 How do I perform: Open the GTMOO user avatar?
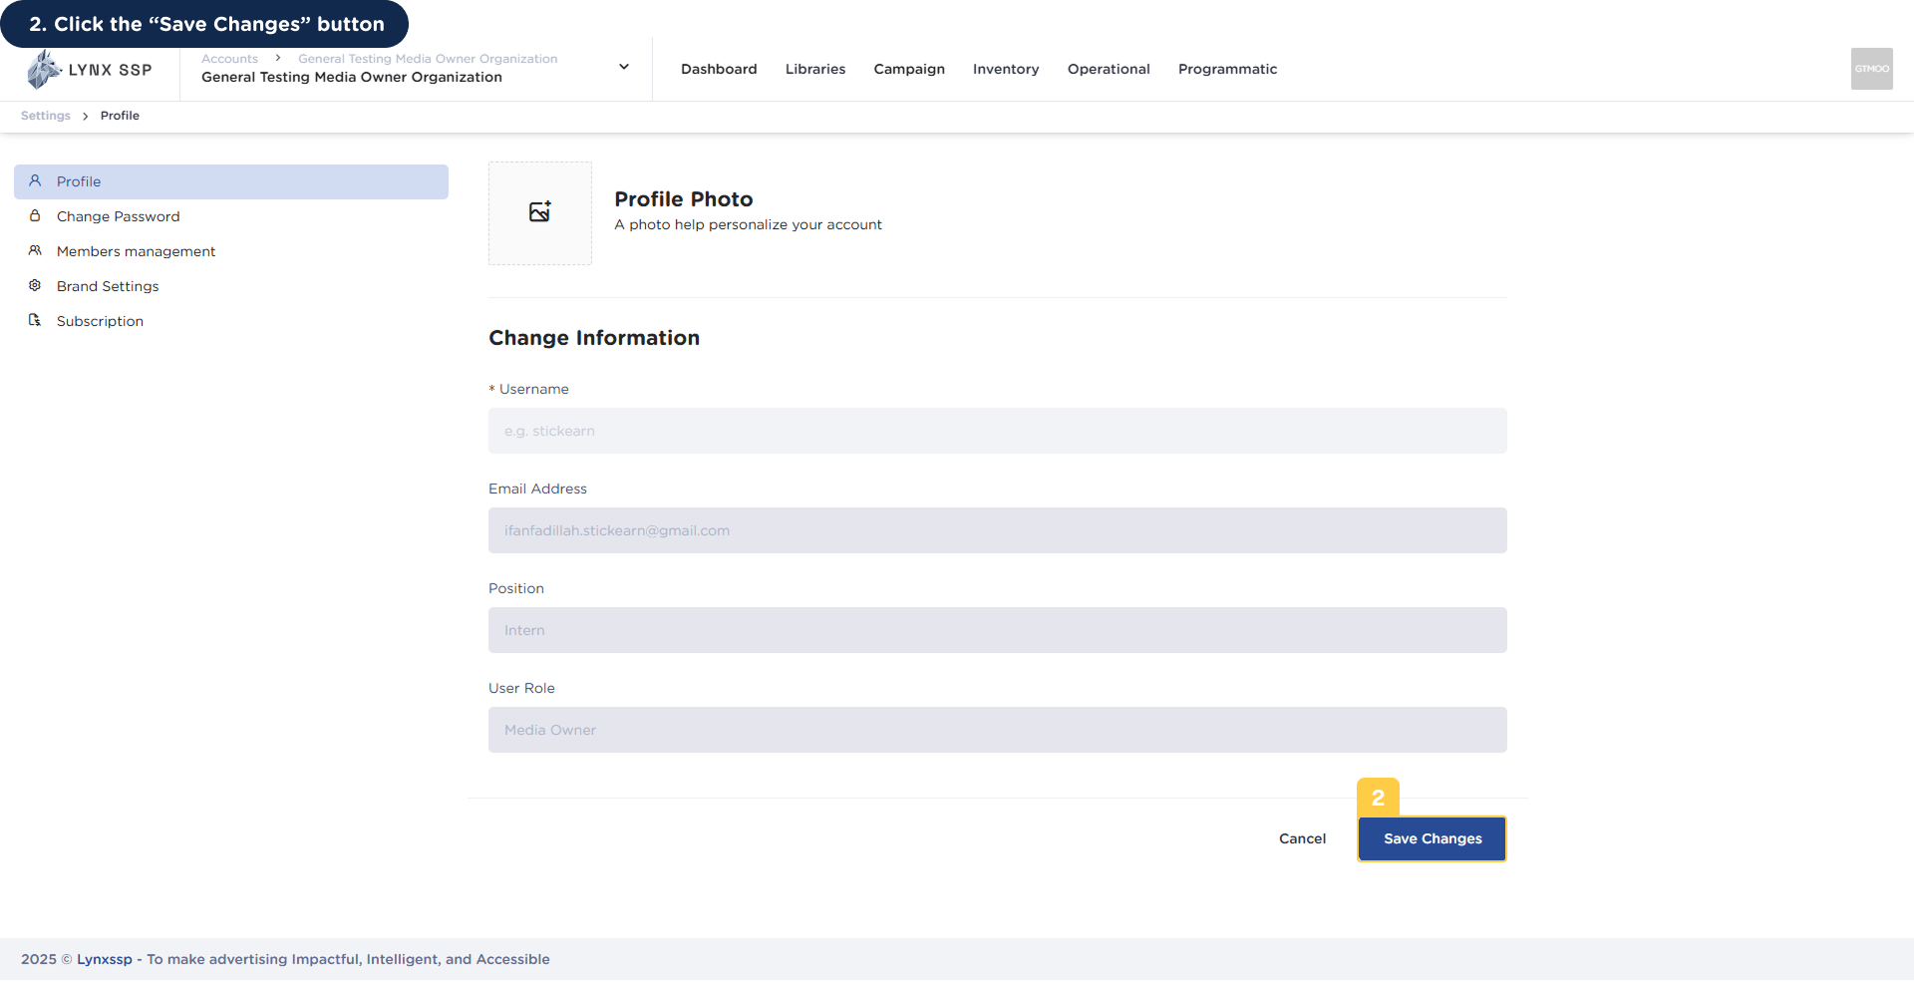coord(1871,69)
